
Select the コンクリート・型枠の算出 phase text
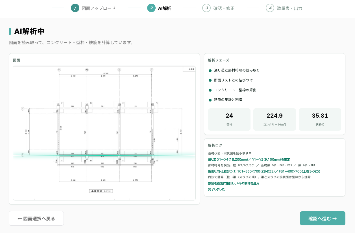(x=235, y=90)
